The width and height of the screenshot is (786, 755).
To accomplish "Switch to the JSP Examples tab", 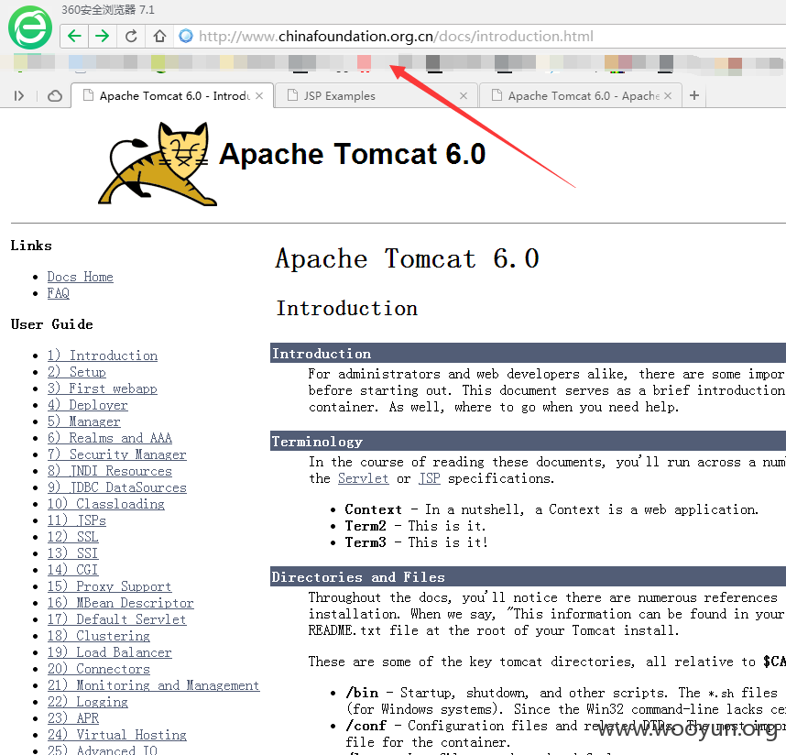I will pyautogui.click(x=377, y=96).
